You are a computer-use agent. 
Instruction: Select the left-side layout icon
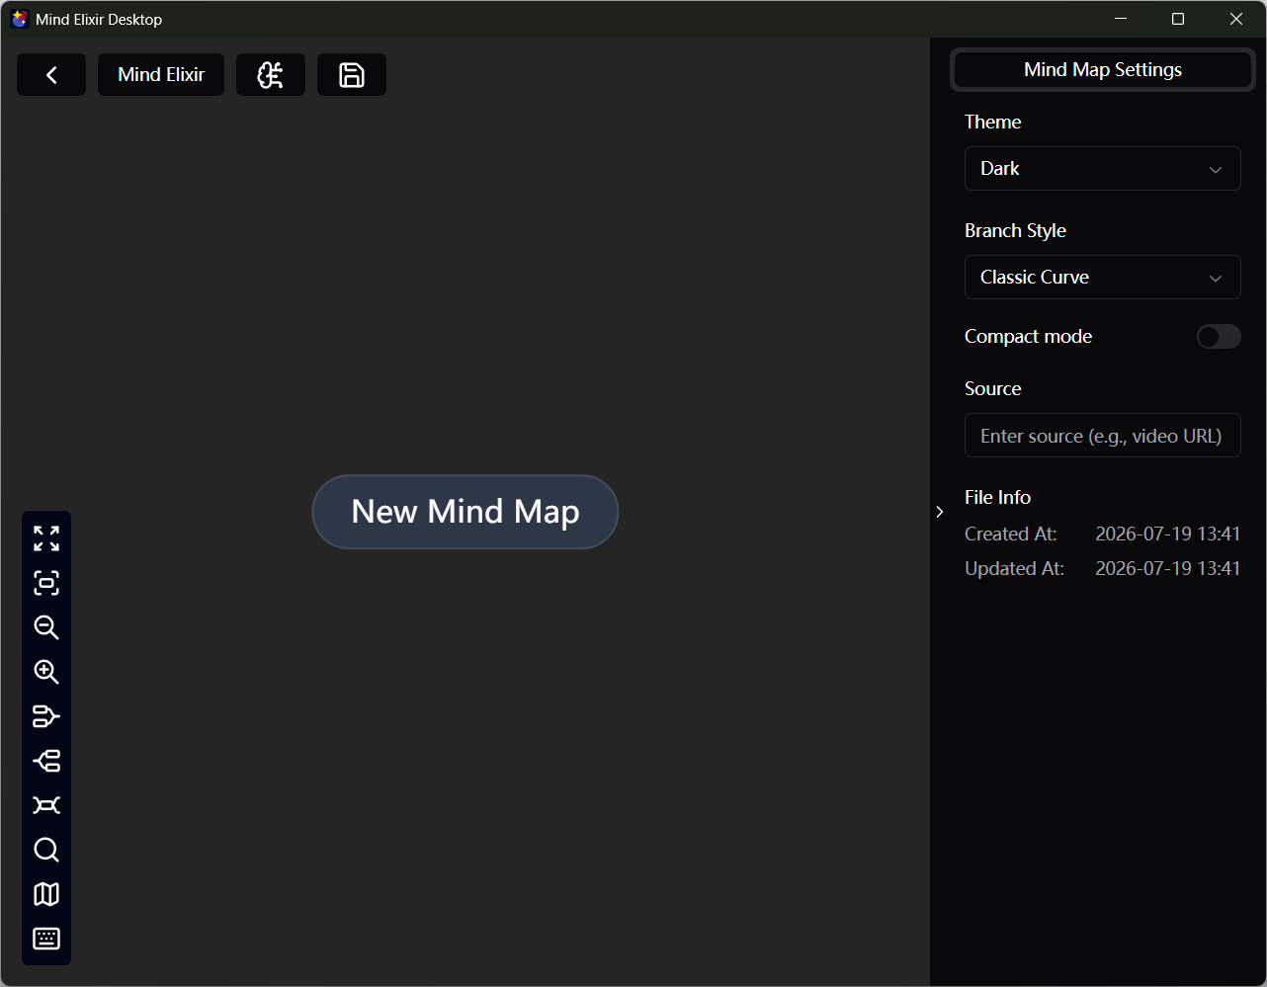coord(46,761)
